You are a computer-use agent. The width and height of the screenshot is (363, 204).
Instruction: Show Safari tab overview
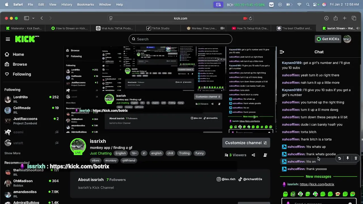coord(354,18)
